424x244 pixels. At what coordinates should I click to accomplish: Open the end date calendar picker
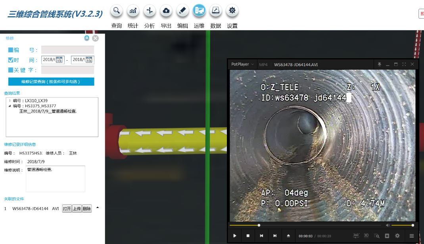point(89,60)
